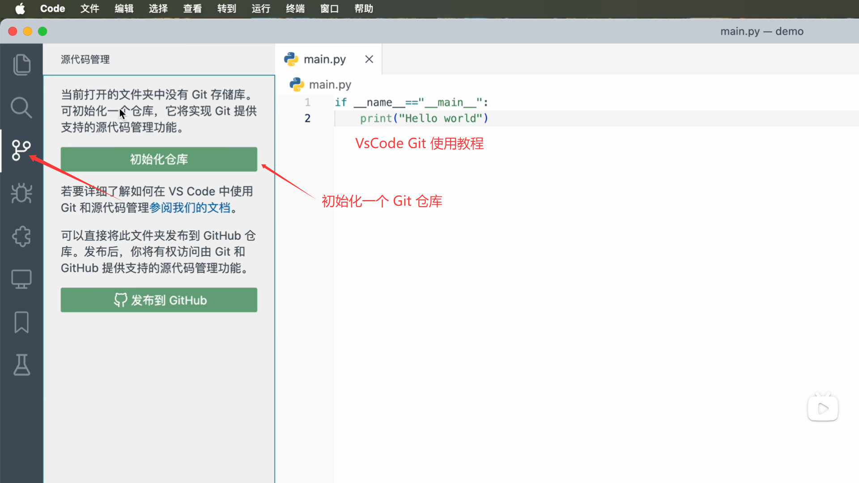The height and width of the screenshot is (483, 859).
Task: Click the Apple menu logo
Action: (20, 8)
